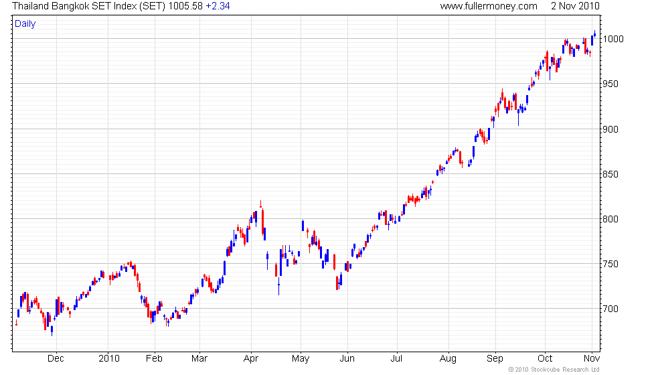Click the 'Aug' month axis label
This screenshot has width=656, height=375.
point(448,359)
